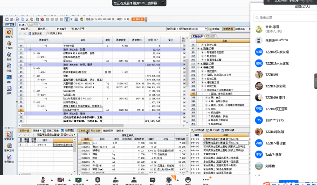Click the Save disk icon in toolbar
The width and height of the screenshot is (317, 185).
7,19
